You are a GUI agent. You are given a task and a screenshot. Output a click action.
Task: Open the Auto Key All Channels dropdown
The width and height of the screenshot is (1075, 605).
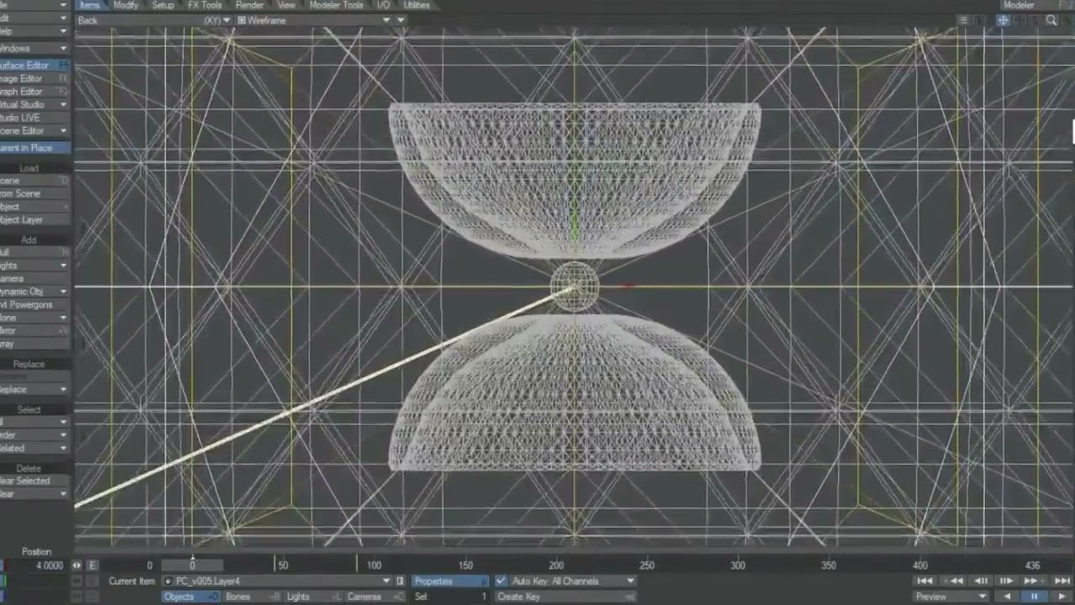pos(572,581)
